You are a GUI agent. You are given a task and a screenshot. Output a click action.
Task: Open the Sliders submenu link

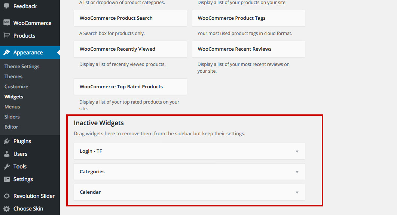[12, 117]
